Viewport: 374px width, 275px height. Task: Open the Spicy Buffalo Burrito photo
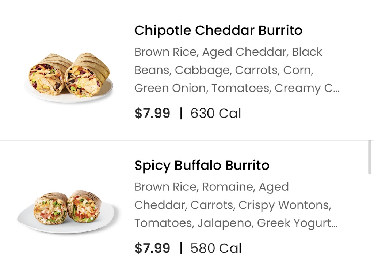click(x=68, y=212)
